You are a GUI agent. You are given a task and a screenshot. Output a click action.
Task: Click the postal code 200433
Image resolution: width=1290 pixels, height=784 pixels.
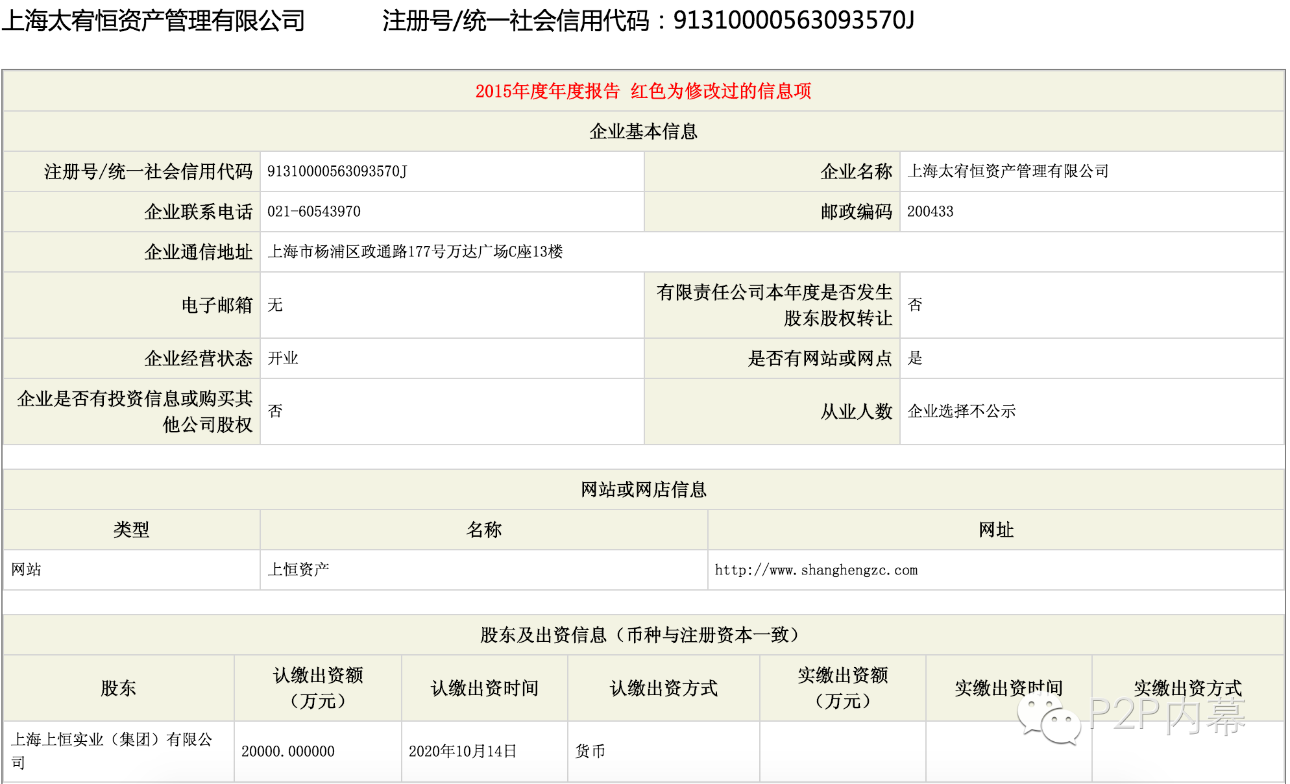pyautogui.click(x=931, y=212)
